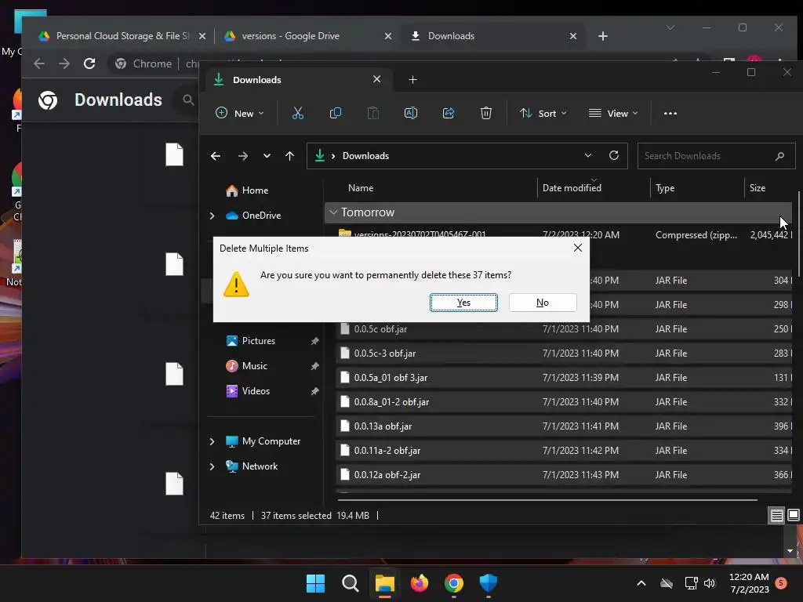Click the Delete trash can icon
The width and height of the screenshot is (803, 602).
click(x=486, y=113)
